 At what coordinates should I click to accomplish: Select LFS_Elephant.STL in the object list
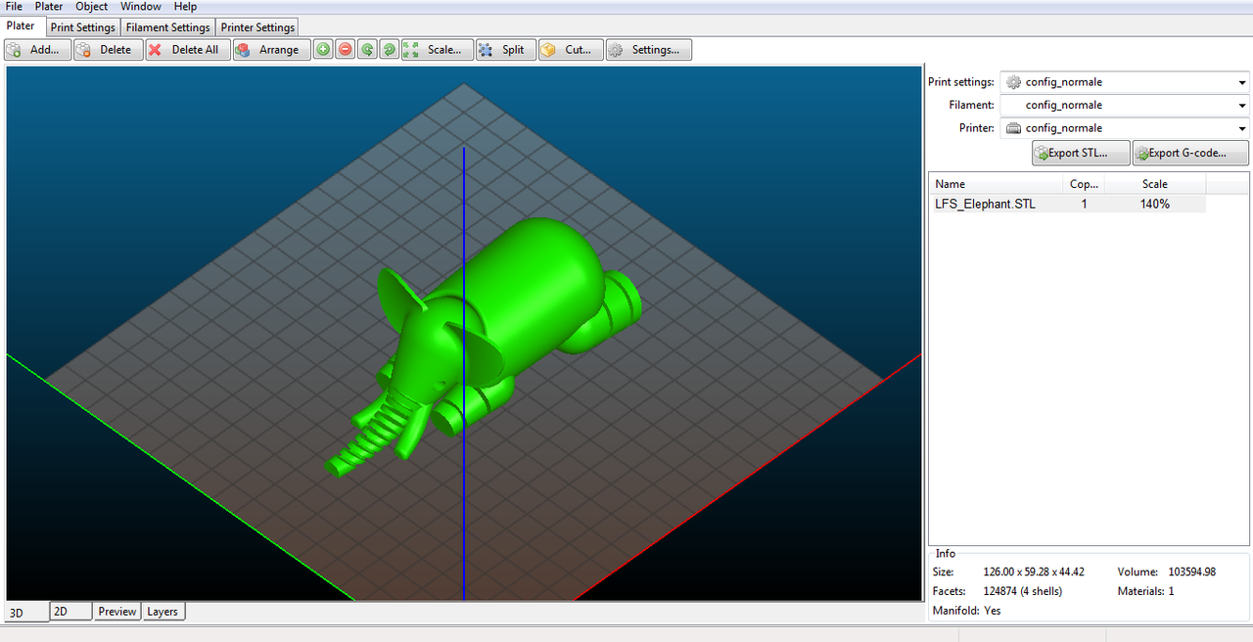click(x=985, y=205)
